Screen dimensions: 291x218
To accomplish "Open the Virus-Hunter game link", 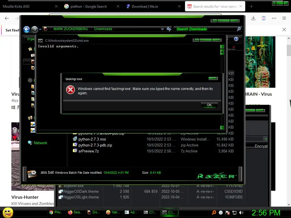I will point(25,197).
